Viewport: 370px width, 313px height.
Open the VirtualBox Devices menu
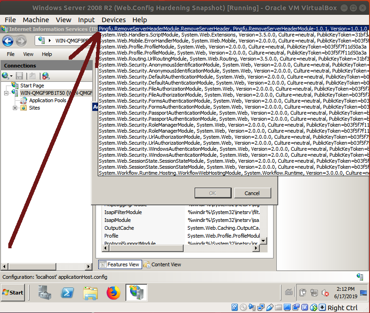pos(114,20)
